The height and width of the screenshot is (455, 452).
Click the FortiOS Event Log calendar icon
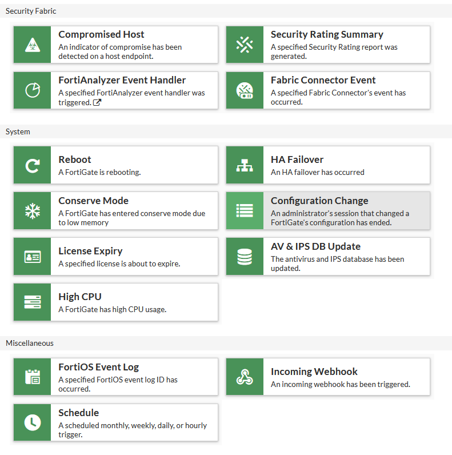click(x=33, y=377)
